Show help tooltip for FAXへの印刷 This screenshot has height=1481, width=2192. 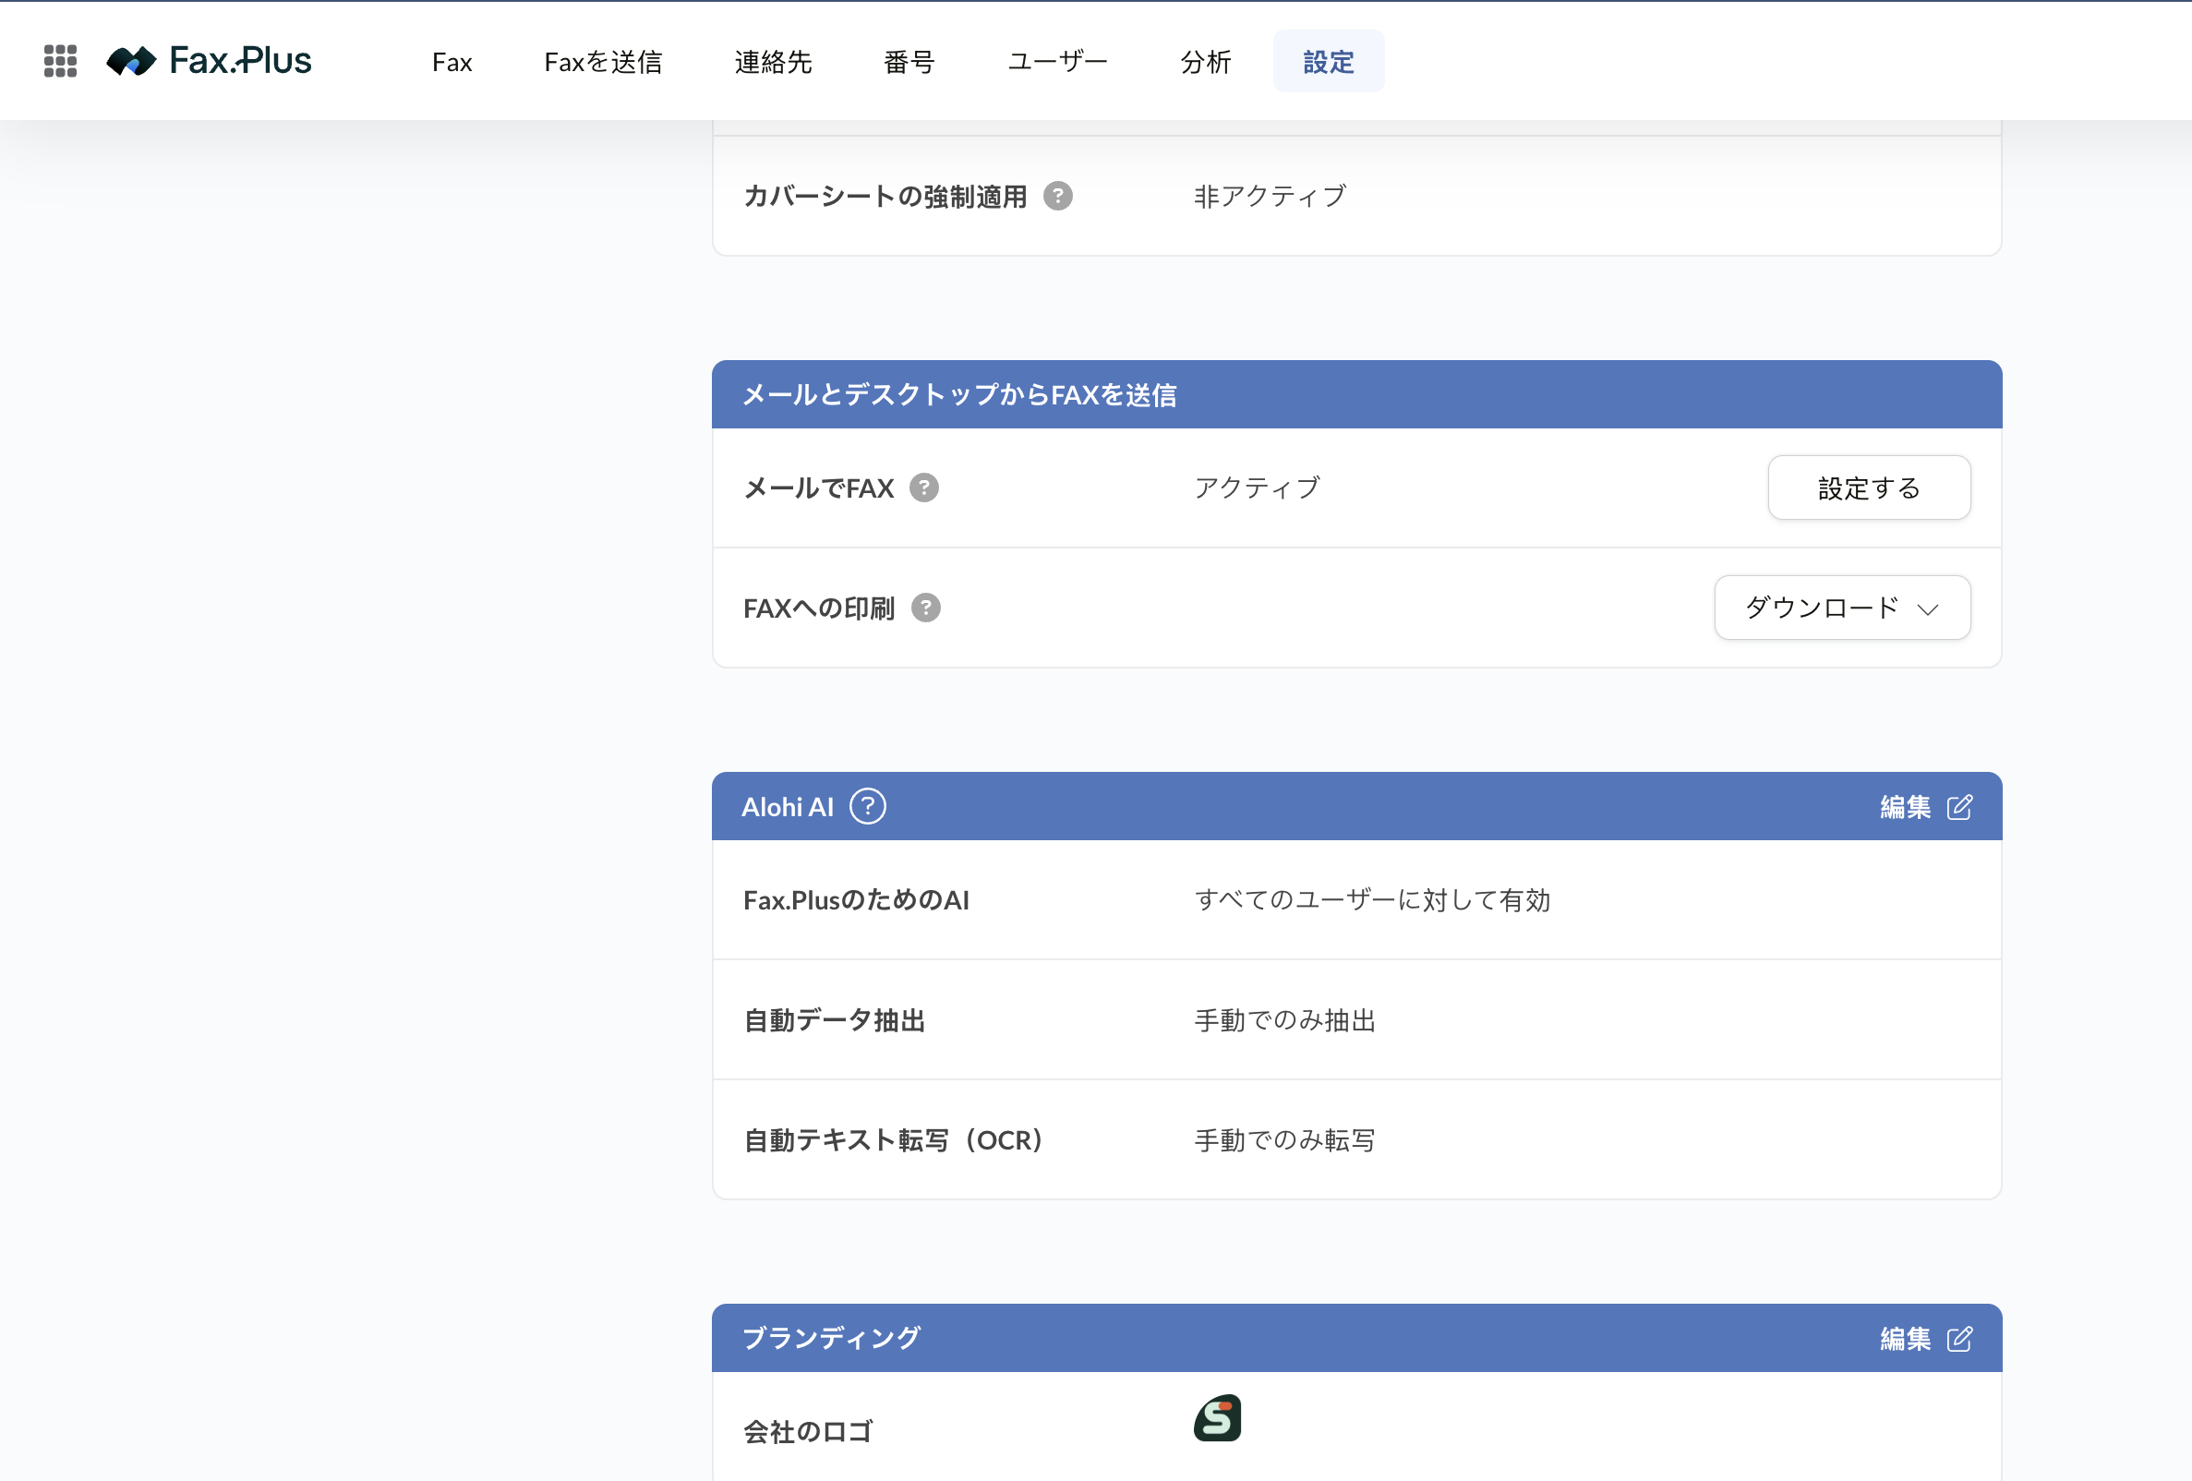coord(926,608)
